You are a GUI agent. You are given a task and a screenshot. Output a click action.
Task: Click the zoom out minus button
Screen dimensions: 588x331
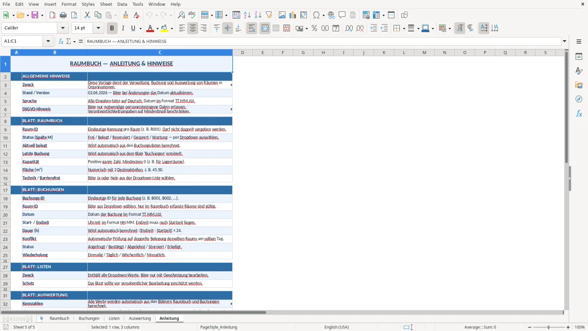coord(529,327)
